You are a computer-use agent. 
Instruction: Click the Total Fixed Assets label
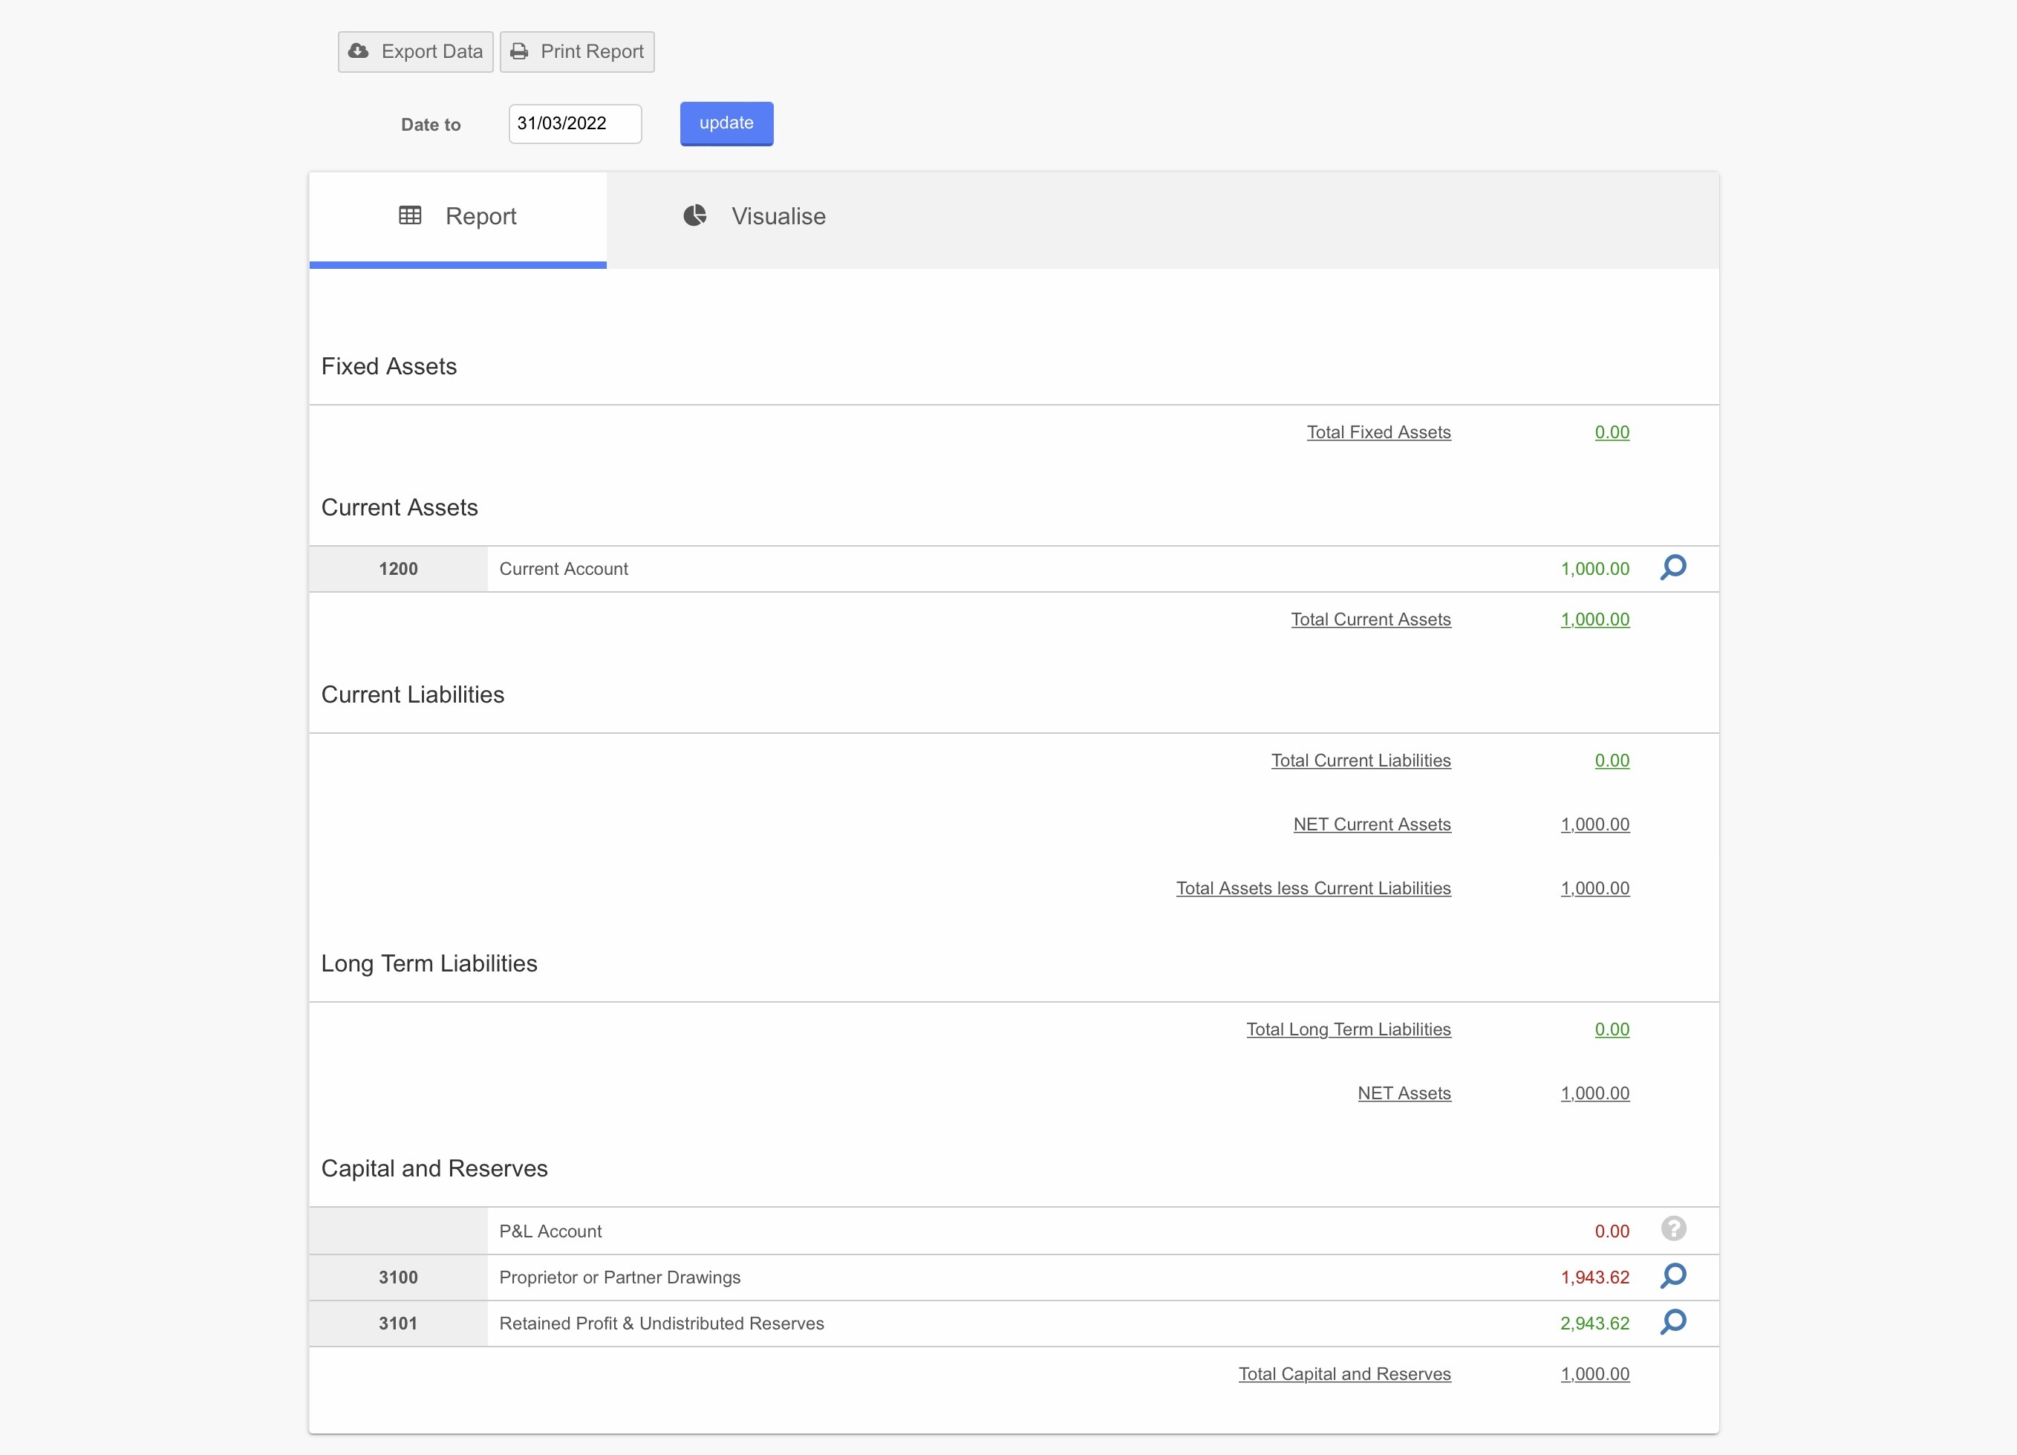point(1378,432)
